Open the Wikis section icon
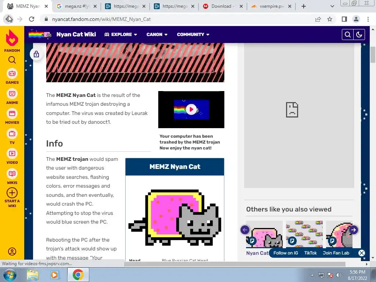The image size is (376, 282). tap(12, 174)
